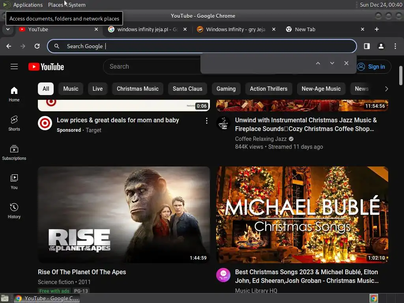Find previous match with up arrow
404x303 pixels.
[318, 63]
